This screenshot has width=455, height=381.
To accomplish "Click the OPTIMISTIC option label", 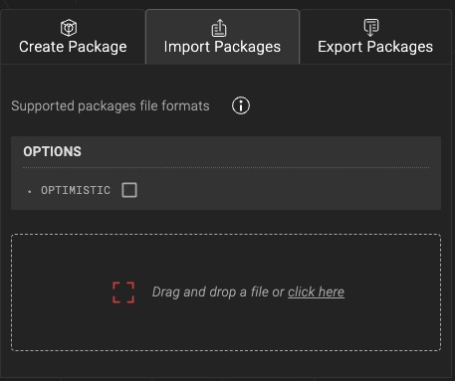I will pyautogui.click(x=76, y=190).
